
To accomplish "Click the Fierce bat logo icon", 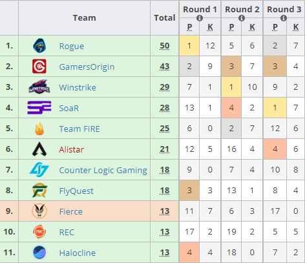I will (x=39, y=211).
